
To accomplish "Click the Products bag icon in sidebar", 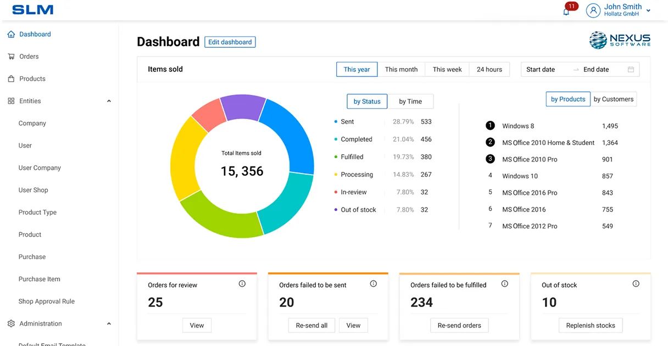I will [x=11, y=79].
